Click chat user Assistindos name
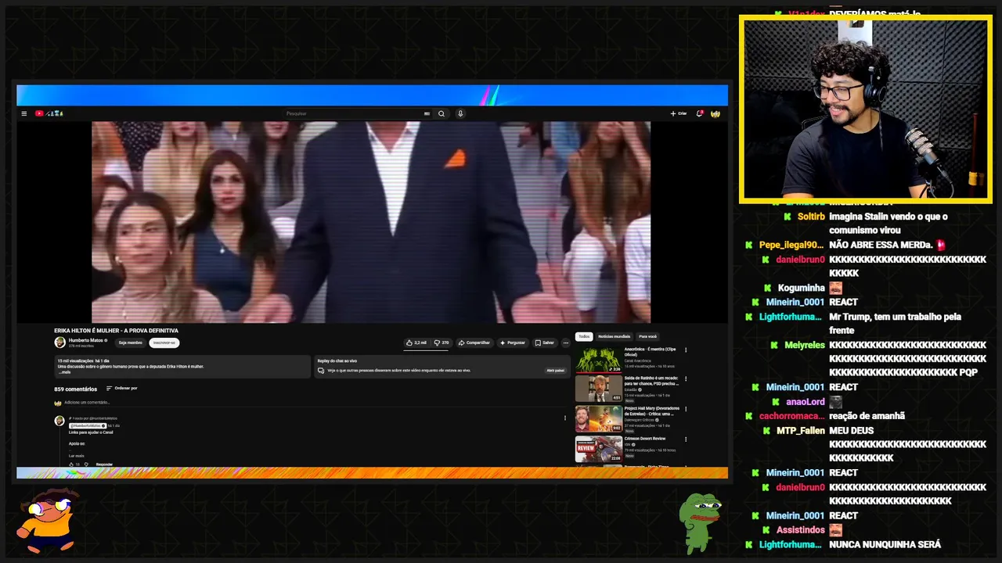Screen dimensions: 1002x563 [801, 530]
